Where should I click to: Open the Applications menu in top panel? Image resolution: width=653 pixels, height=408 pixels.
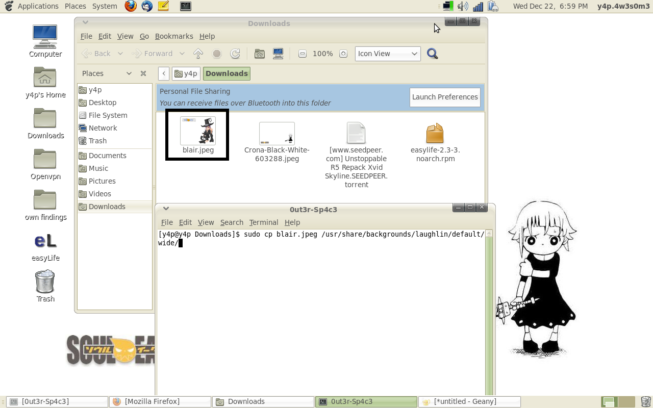[x=38, y=6]
